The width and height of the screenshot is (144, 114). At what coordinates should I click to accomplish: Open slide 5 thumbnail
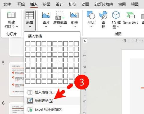coord(16,79)
